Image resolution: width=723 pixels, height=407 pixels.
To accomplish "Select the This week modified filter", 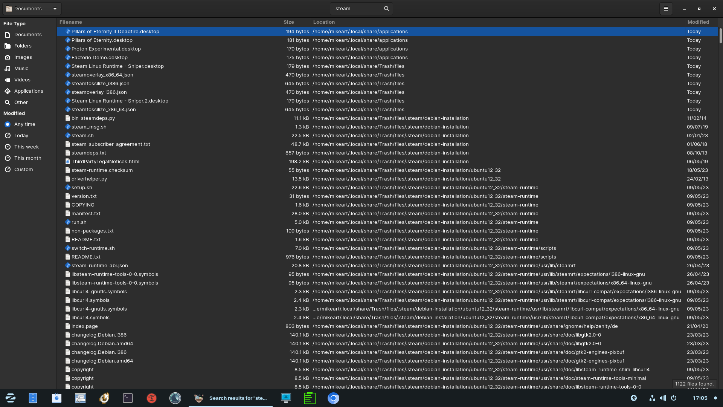I will (x=26, y=147).
